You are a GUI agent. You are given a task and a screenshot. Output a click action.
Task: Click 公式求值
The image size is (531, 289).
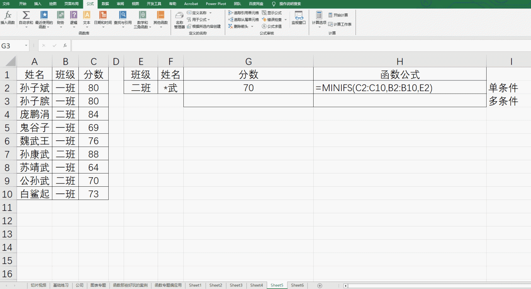pyautogui.click(x=272, y=26)
